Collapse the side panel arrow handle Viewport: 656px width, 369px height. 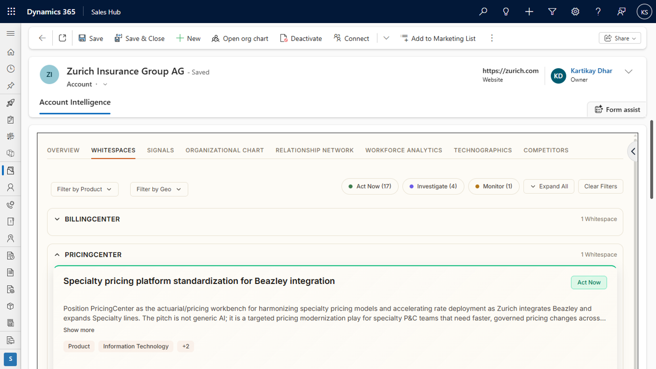pyautogui.click(x=633, y=151)
